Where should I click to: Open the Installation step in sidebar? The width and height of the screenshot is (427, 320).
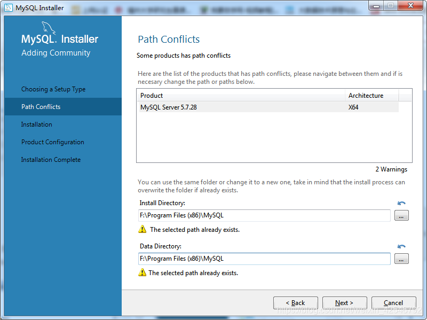[36, 124]
